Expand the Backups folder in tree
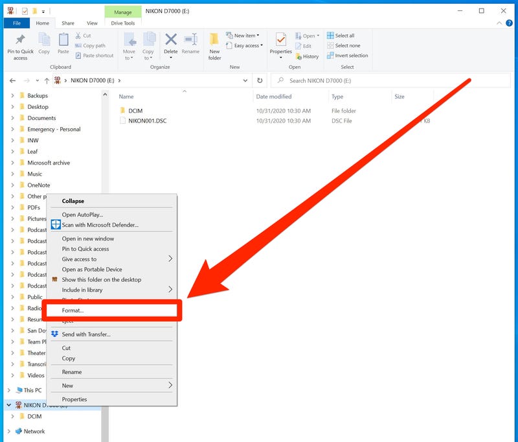This screenshot has width=518, height=442. click(12, 95)
